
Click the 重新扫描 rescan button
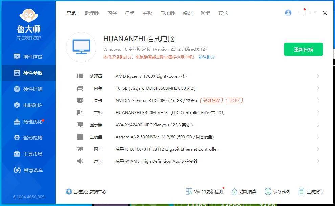(x=303, y=49)
